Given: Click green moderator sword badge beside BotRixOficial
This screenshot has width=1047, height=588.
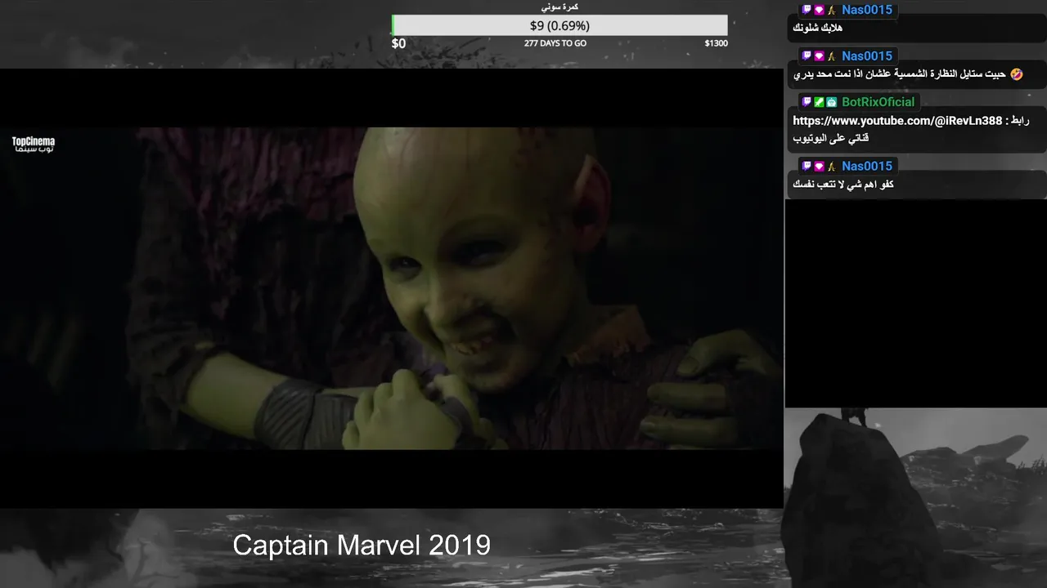Looking at the screenshot, I should 819,102.
